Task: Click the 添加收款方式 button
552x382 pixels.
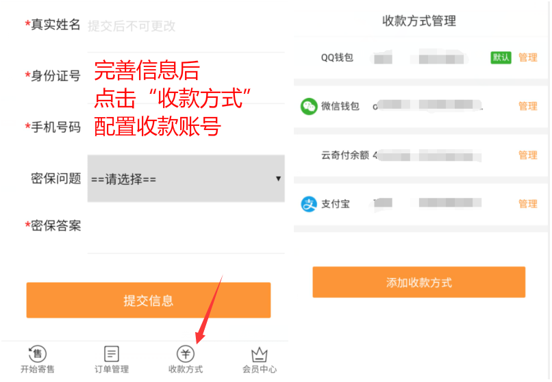Action: point(419,282)
